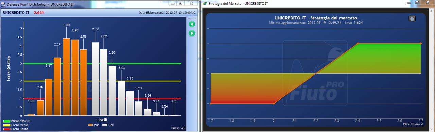Click the payoff line point at 2.4

tap(358, 43)
